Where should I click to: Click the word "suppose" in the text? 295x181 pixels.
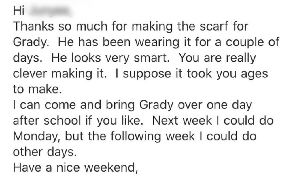click(147, 74)
